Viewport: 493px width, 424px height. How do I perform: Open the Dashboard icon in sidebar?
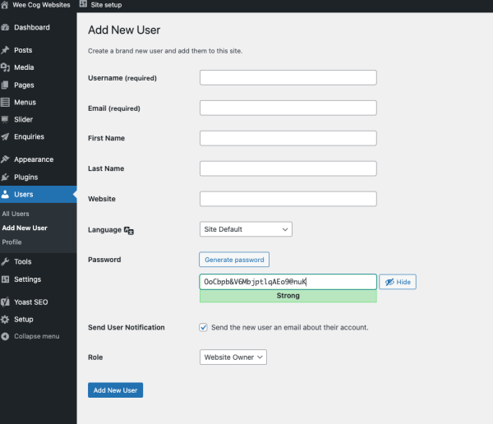tap(5, 27)
